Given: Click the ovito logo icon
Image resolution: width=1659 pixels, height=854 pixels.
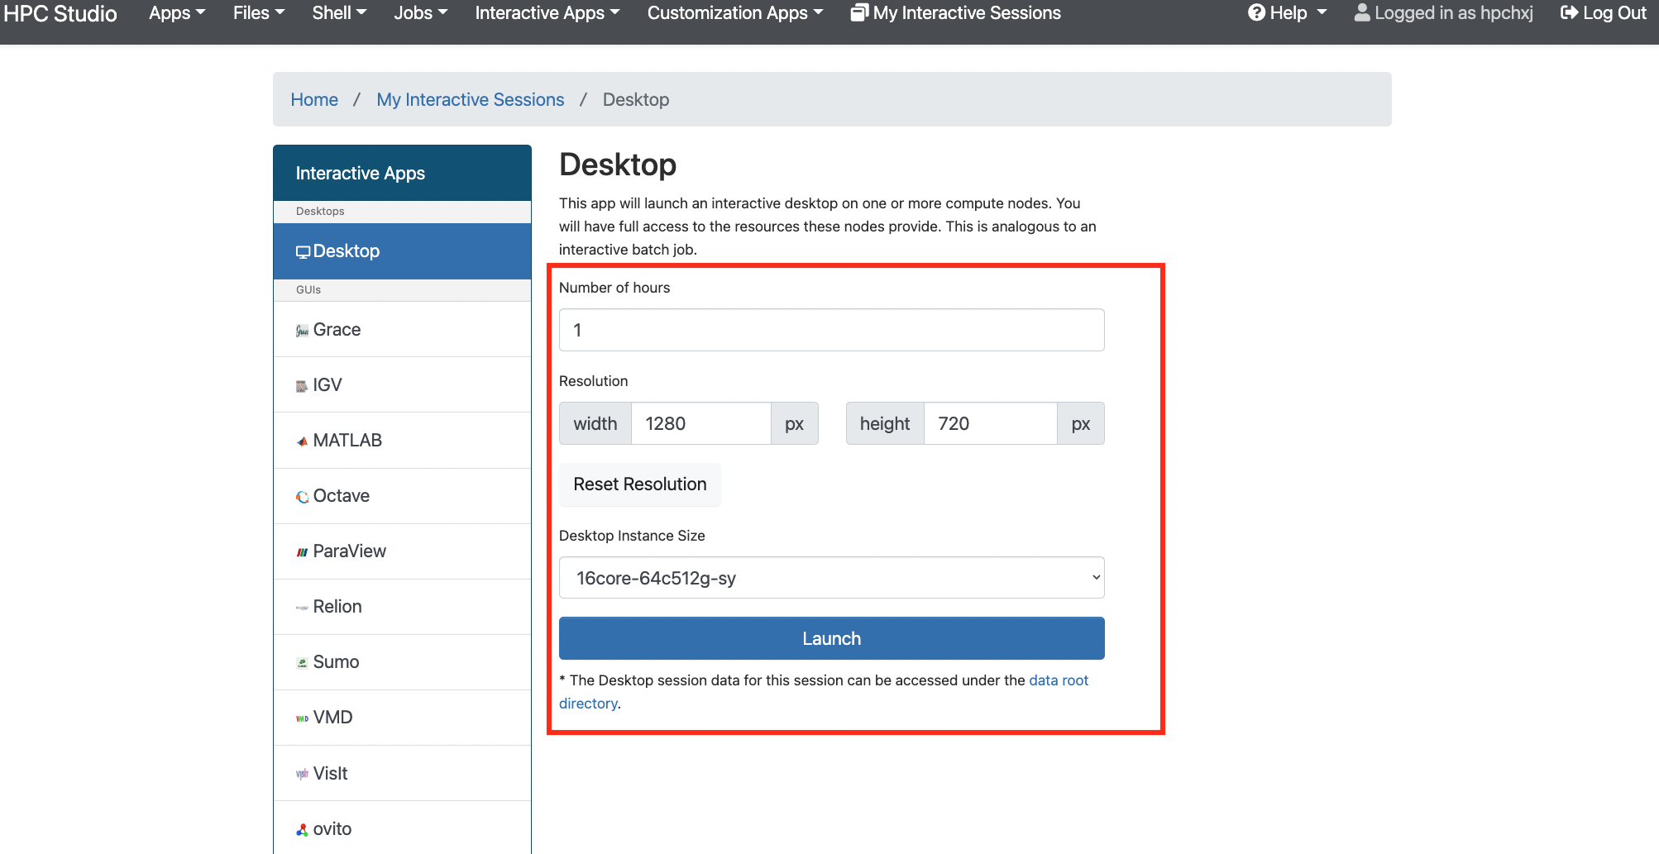Looking at the screenshot, I should point(302,830).
